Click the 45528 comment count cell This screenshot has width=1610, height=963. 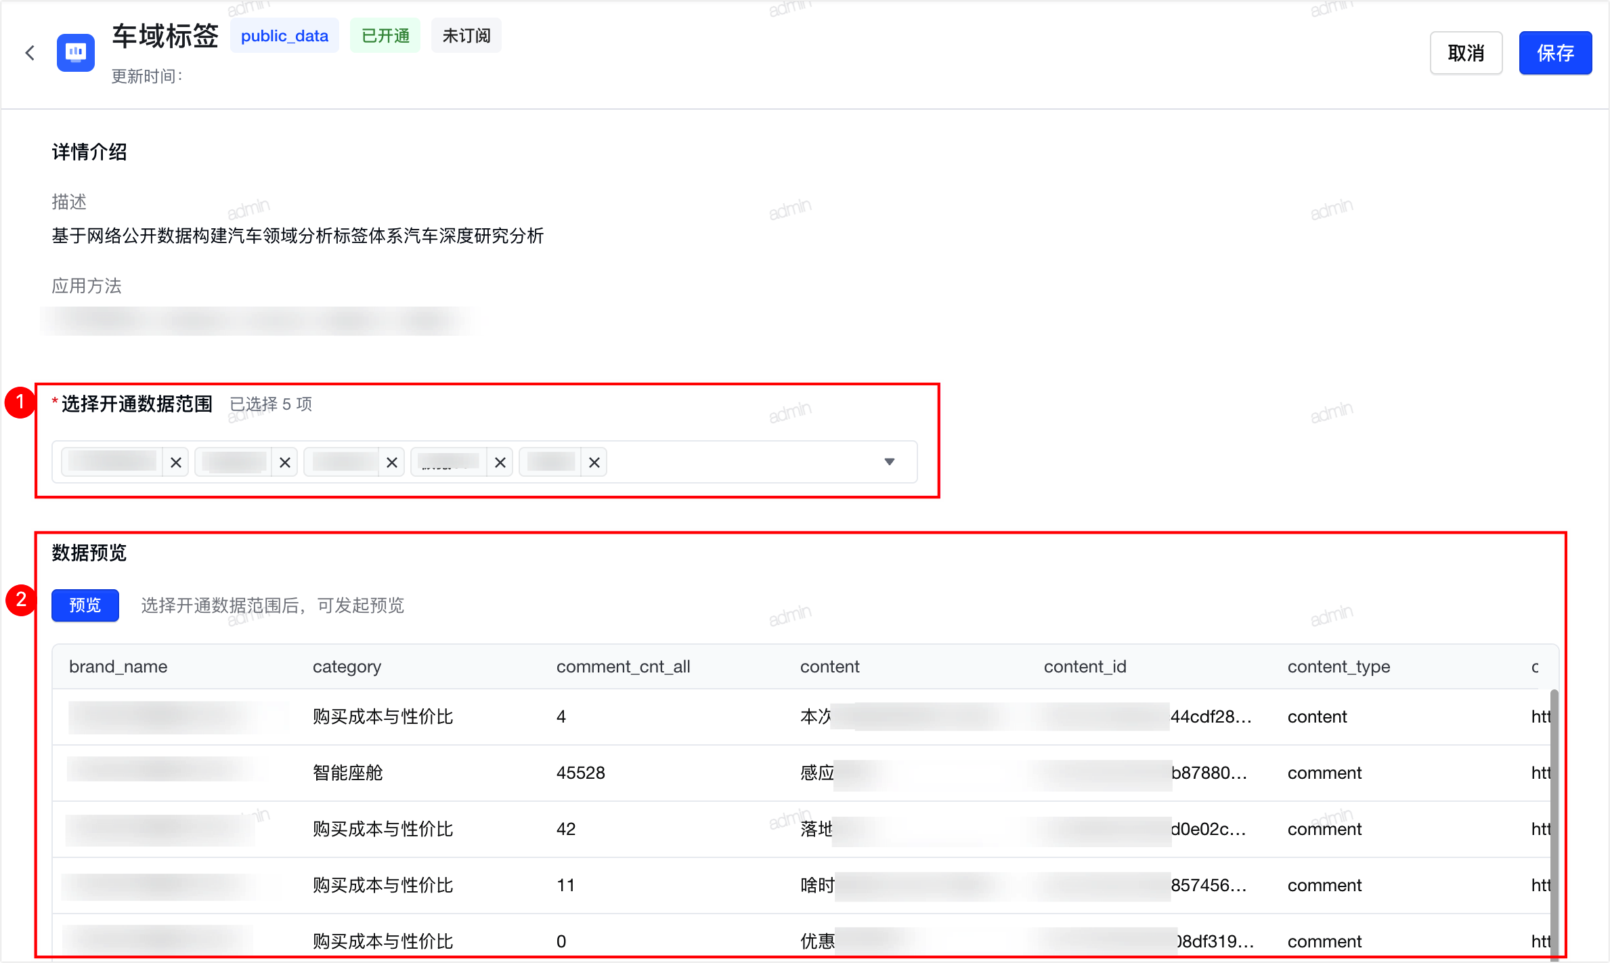581,773
